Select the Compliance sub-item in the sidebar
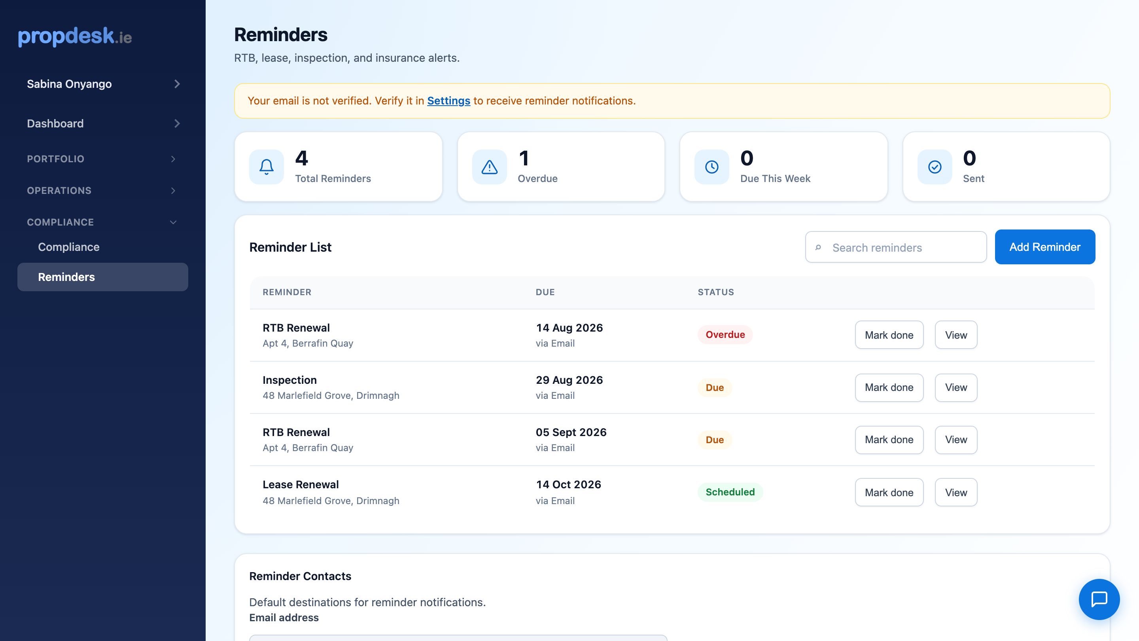Image resolution: width=1139 pixels, height=641 pixels. (x=102, y=247)
